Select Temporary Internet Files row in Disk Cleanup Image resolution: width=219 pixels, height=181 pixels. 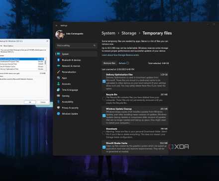click(x=22, y=64)
